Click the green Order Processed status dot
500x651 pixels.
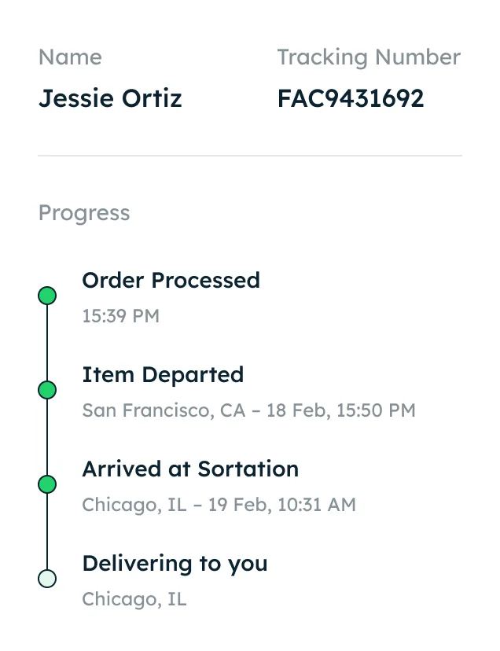coord(47,296)
